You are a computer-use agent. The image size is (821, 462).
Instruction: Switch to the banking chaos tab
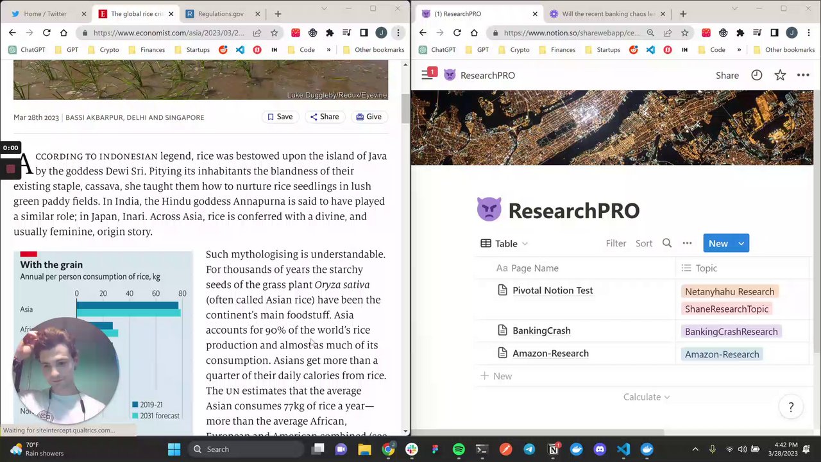pyautogui.click(x=607, y=13)
